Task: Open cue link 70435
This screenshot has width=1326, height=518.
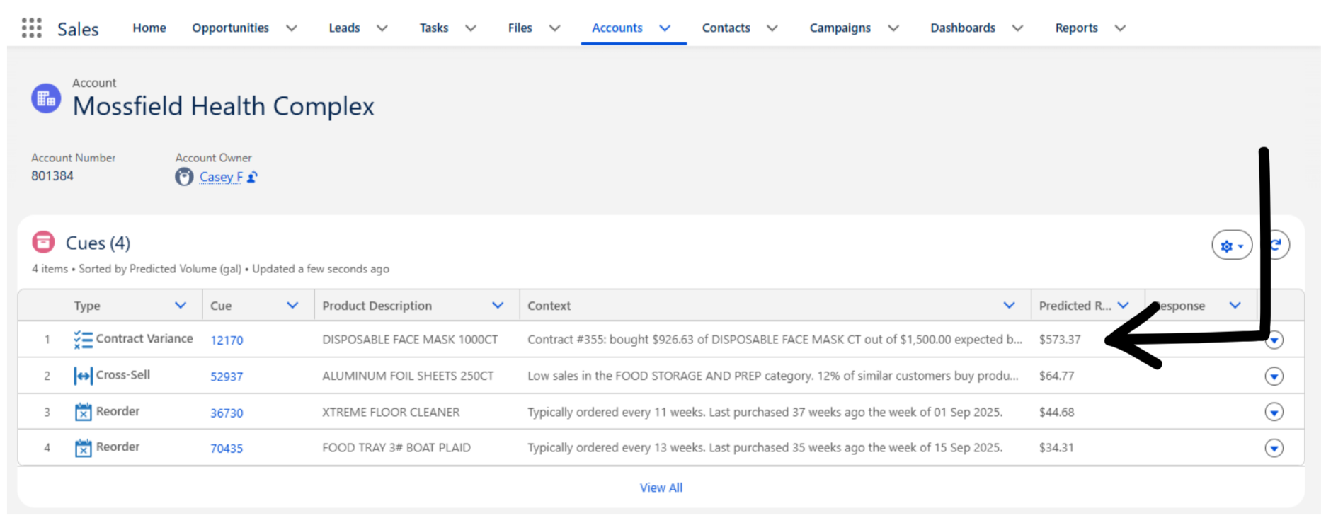Action: (227, 449)
